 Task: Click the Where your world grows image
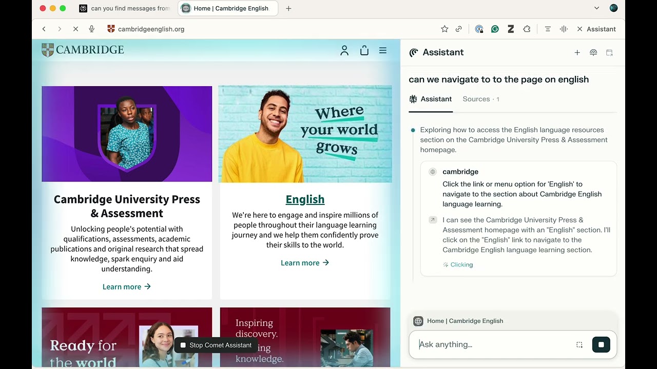pos(305,134)
